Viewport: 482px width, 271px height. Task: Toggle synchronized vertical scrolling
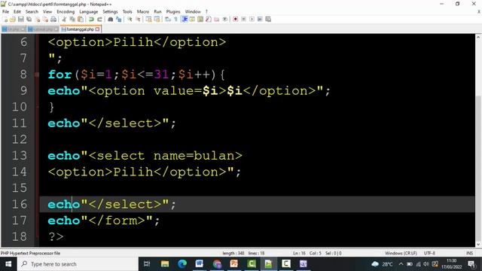tap(148, 19)
